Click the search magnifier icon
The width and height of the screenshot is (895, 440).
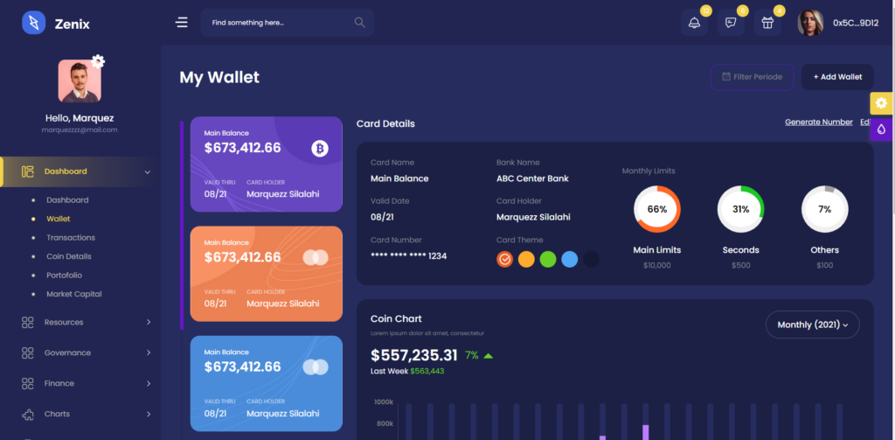(x=359, y=22)
